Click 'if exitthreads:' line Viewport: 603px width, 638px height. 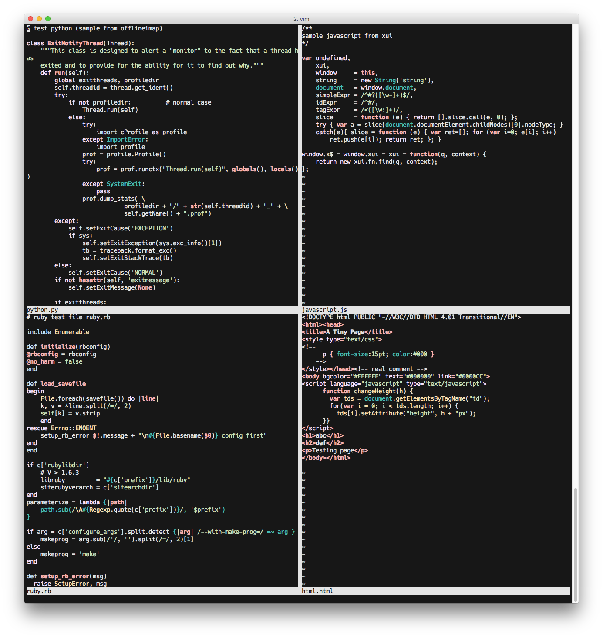point(81,302)
